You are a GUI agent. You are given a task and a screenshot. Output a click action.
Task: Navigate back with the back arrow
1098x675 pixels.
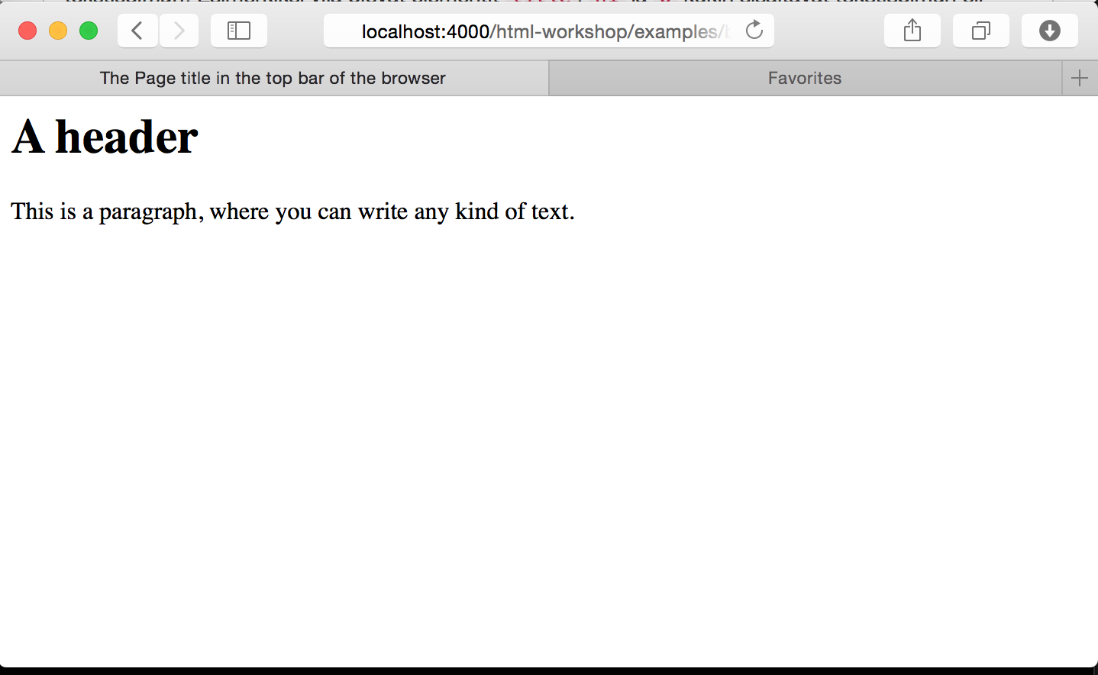[137, 31]
